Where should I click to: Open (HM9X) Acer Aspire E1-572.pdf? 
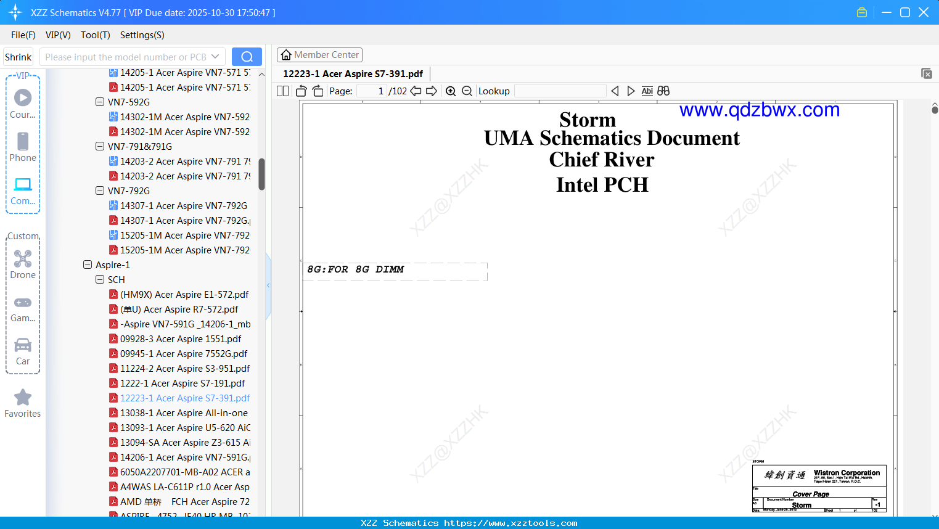click(179, 294)
